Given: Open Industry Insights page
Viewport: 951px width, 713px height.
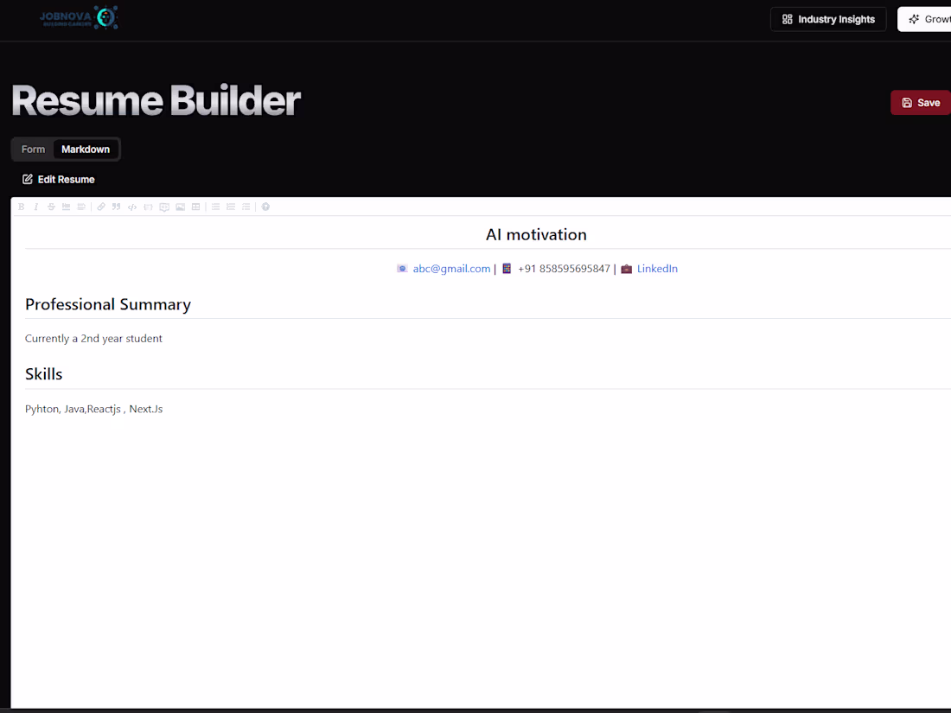Looking at the screenshot, I should click(828, 19).
